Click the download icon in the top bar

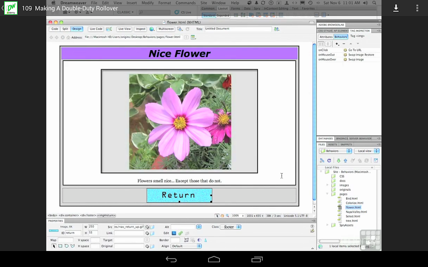pos(396,8)
